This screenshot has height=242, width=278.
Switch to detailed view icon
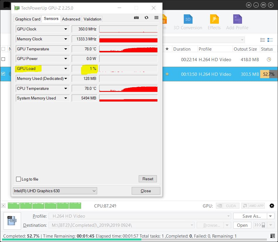pos(270,40)
